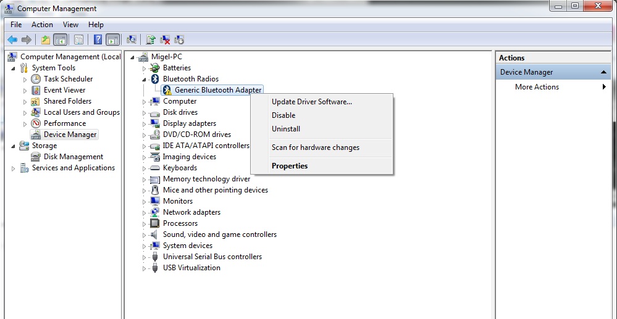
Task: Expand the Monitors category arrow
Action: 145,202
